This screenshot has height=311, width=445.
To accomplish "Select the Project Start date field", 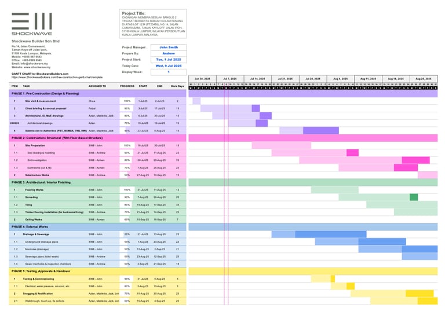I will pyautogui.click(x=169, y=60).
